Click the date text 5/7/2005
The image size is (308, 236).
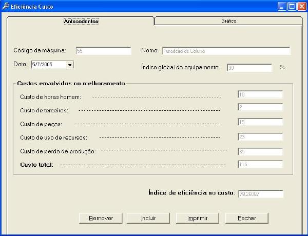pyautogui.click(x=42, y=65)
